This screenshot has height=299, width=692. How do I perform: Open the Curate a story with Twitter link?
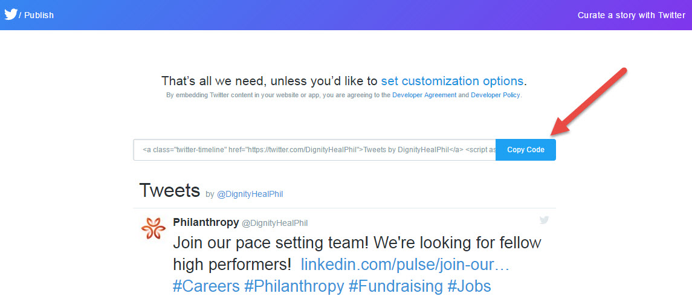click(x=631, y=15)
